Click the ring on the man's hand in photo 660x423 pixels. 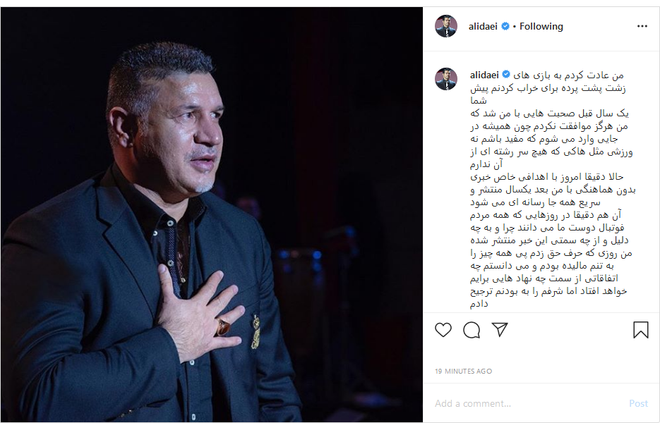pos(222,326)
